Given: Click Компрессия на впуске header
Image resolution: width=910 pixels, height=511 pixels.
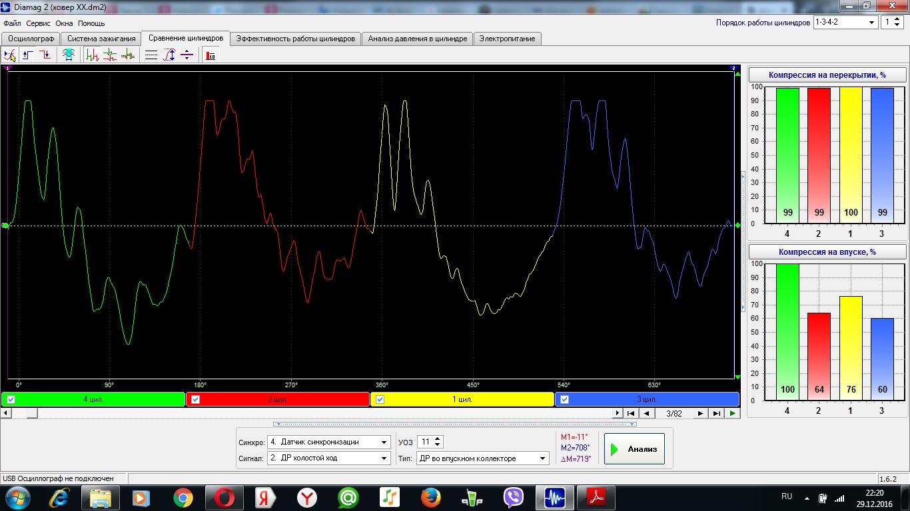Looking at the screenshot, I should tap(827, 252).
